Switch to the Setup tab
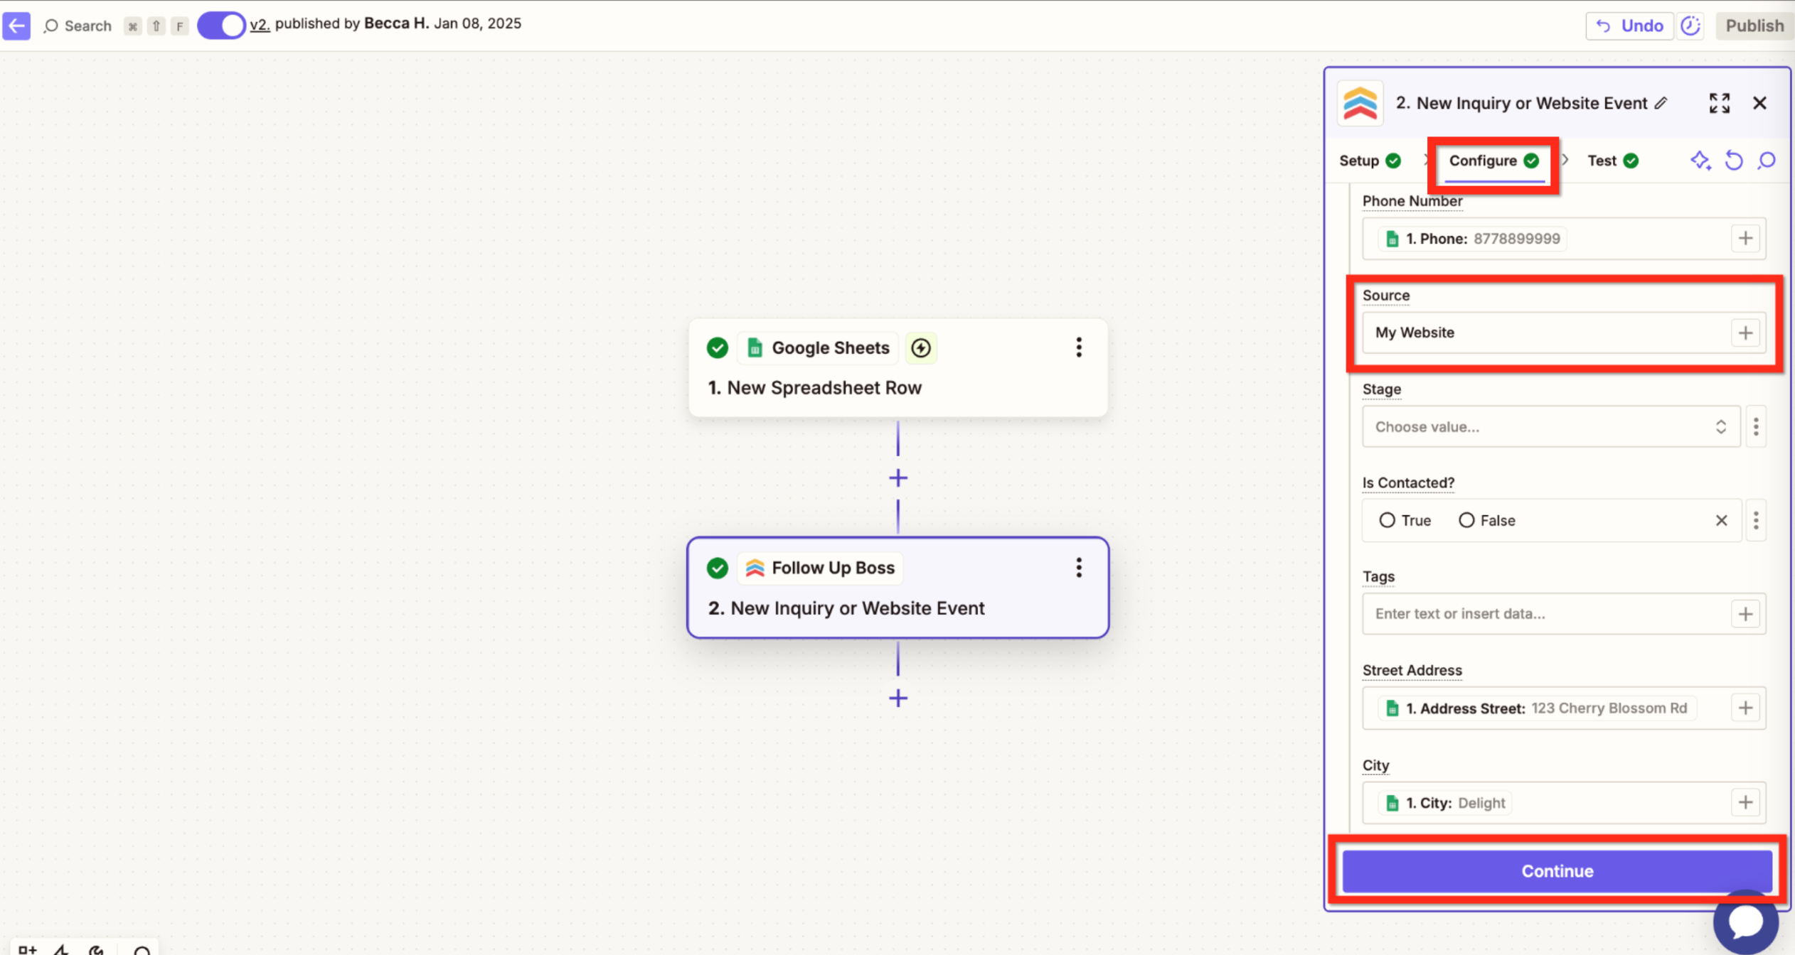This screenshot has height=955, width=1795. 1370,161
